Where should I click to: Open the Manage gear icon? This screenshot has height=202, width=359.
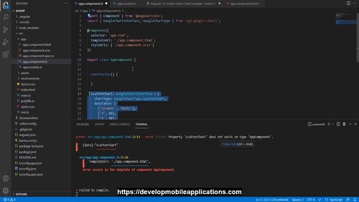6,191
